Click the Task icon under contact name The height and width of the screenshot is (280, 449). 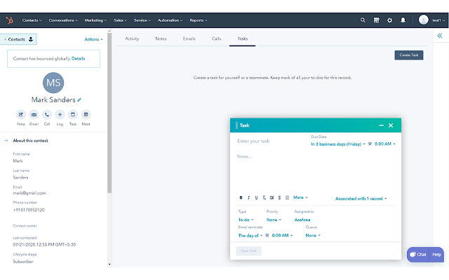point(73,115)
